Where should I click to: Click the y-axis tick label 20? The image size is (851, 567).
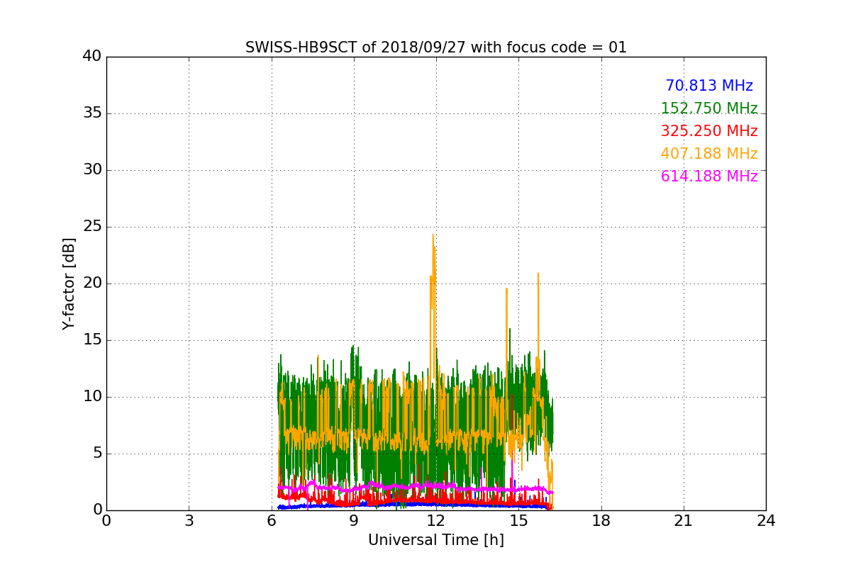[91, 283]
